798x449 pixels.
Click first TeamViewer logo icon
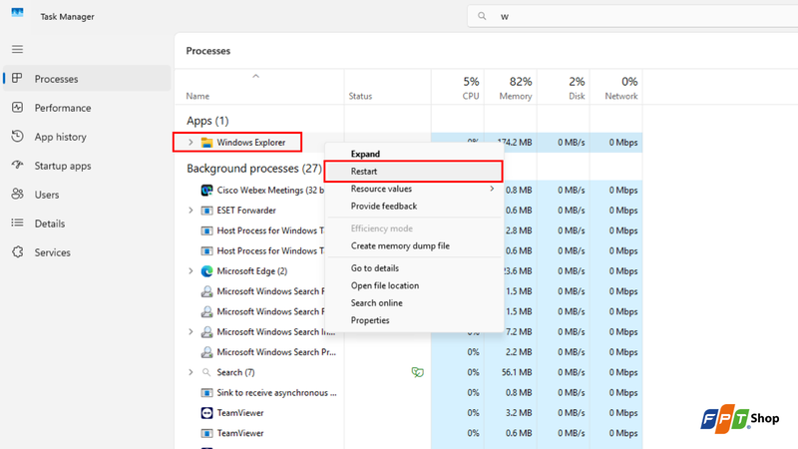click(206, 413)
